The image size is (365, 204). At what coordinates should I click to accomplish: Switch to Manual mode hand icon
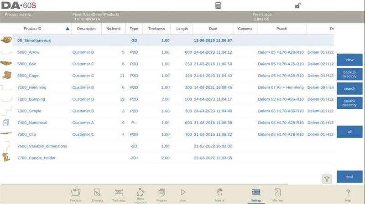pos(219,194)
